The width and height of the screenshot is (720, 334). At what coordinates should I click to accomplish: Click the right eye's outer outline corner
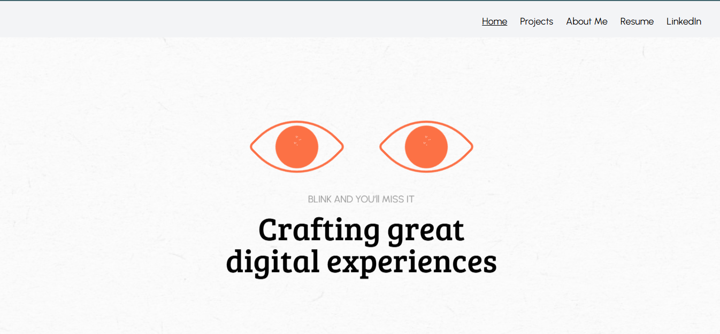(472, 147)
